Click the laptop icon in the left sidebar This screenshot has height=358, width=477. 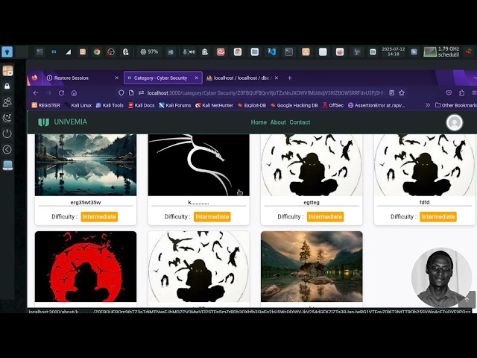pos(7,166)
